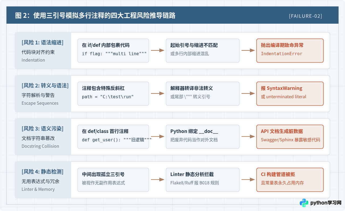Viewport: 345px width, 211px height.
Task: Select the "起始引号与缩进不匹配" step title
Action: click(194, 45)
